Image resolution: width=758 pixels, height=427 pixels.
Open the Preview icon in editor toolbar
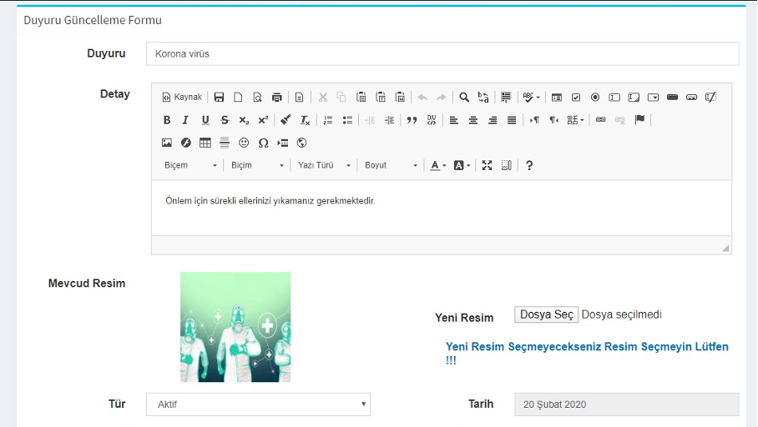258,97
